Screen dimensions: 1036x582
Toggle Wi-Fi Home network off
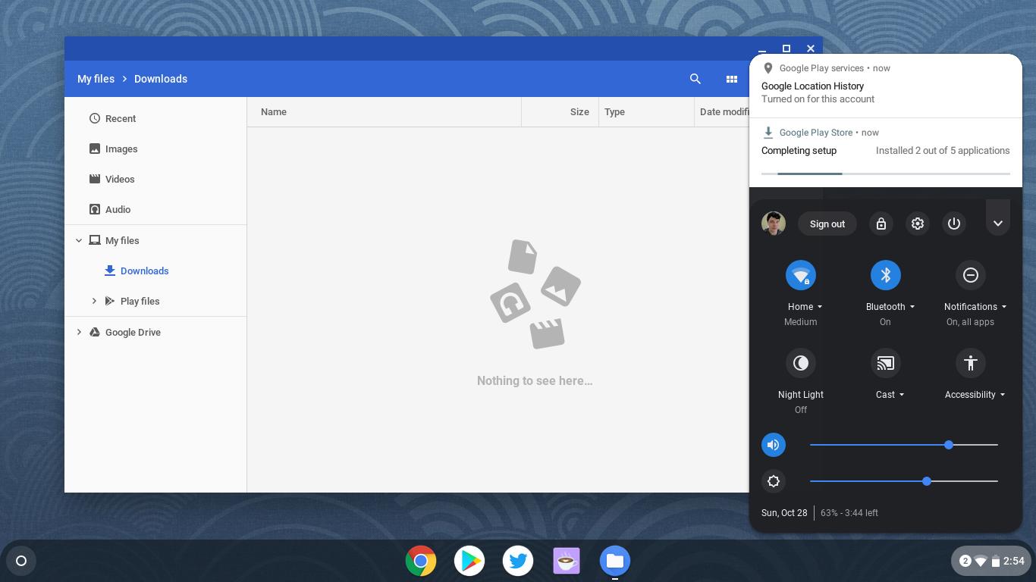pyautogui.click(x=800, y=275)
